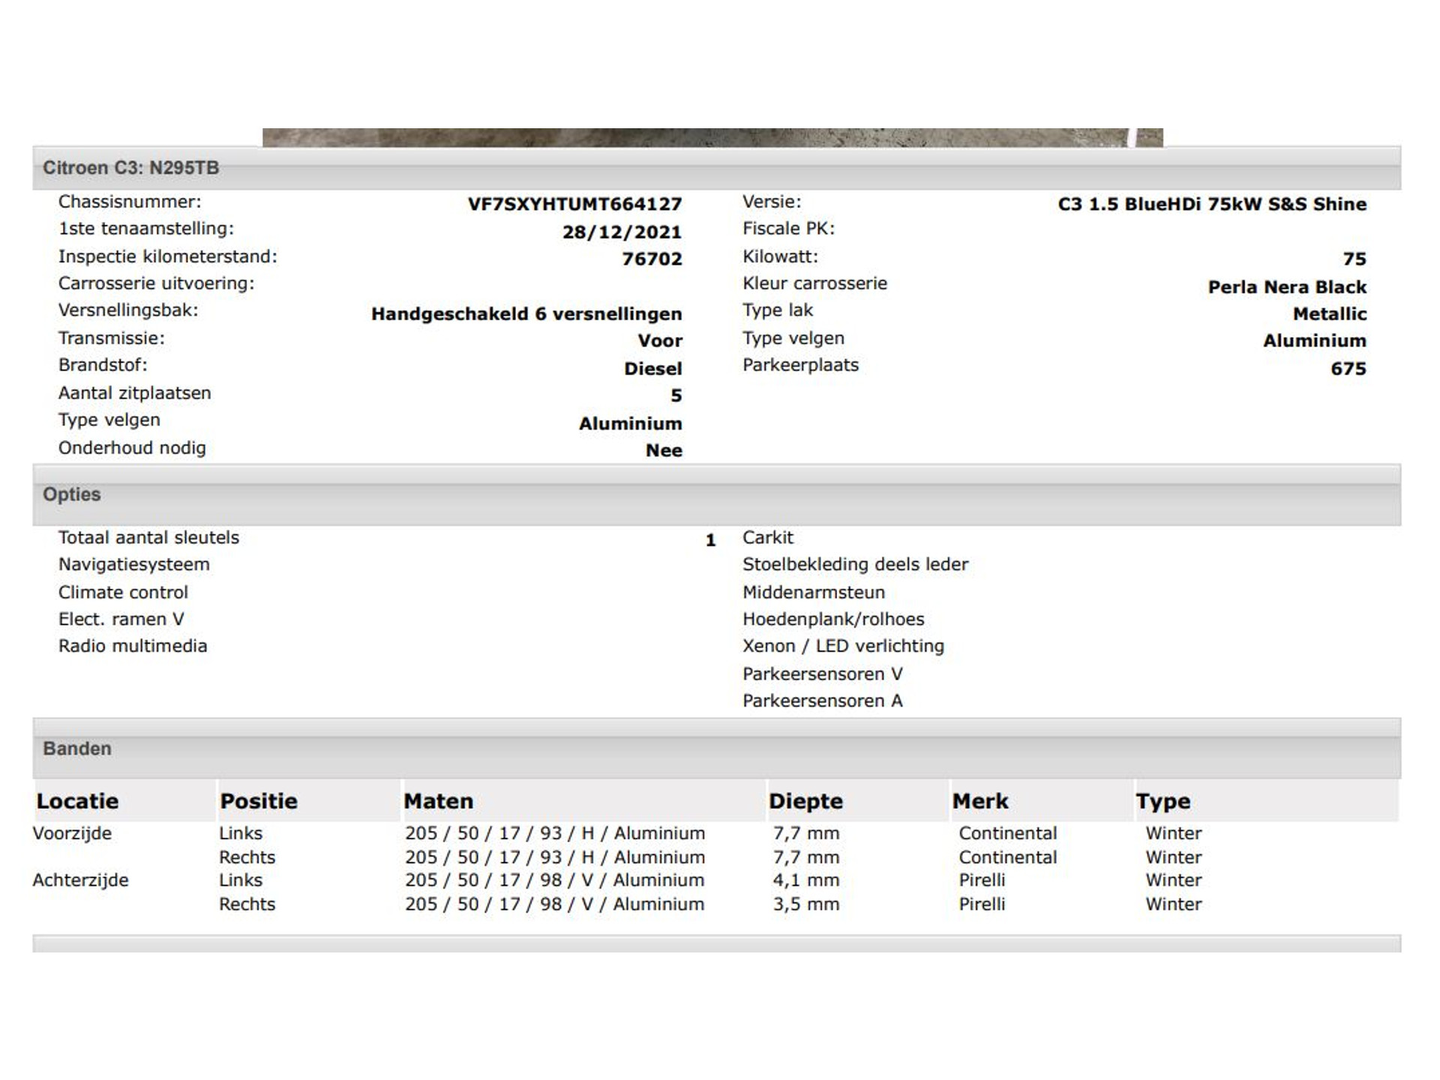
Task: Click the Achterzijde row label
Action: point(80,880)
